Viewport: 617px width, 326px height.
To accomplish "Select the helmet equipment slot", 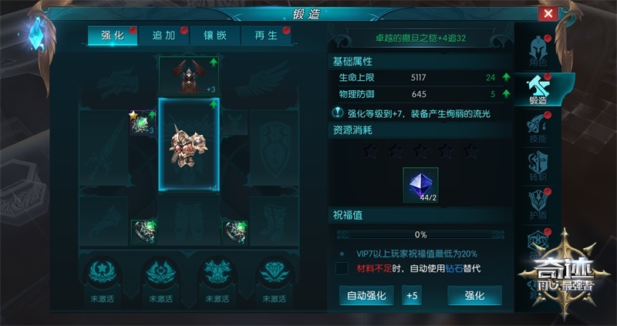I will [x=189, y=76].
